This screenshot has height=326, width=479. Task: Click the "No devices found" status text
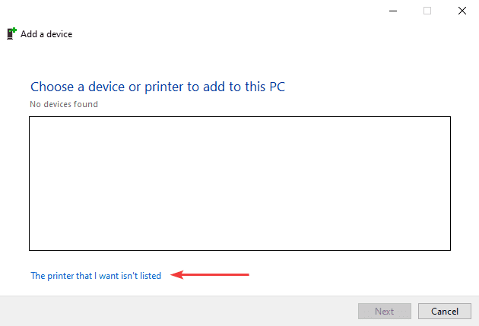(64, 104)
